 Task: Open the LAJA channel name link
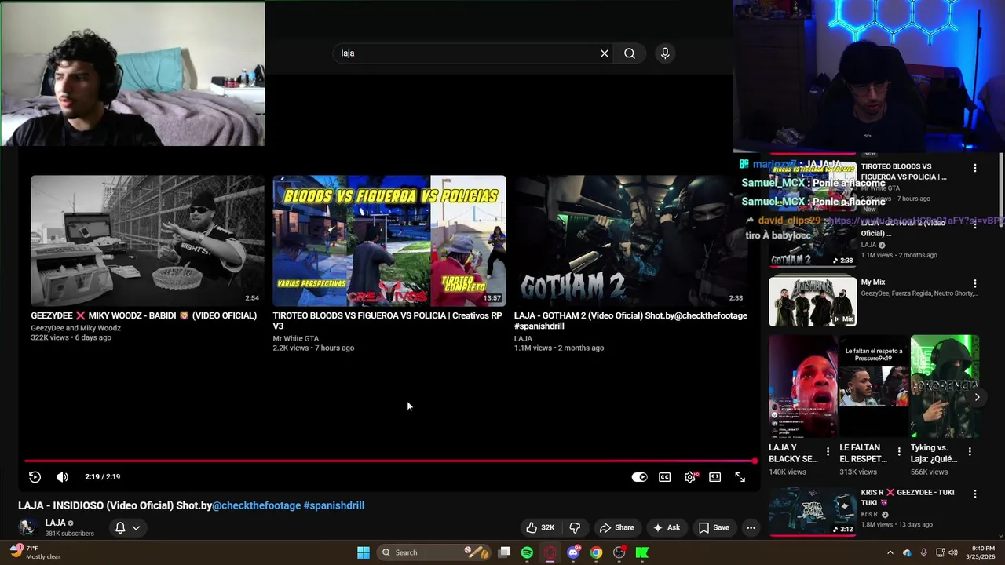coord(55,523)
